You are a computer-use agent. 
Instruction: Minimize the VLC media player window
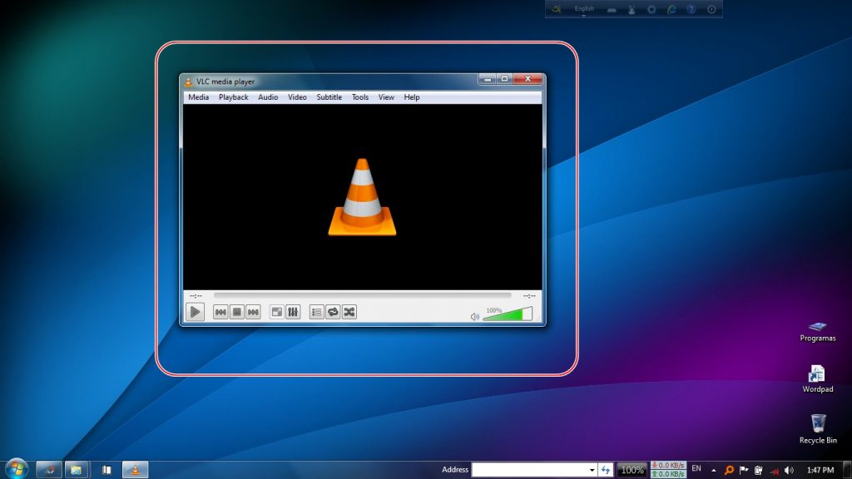488,79
